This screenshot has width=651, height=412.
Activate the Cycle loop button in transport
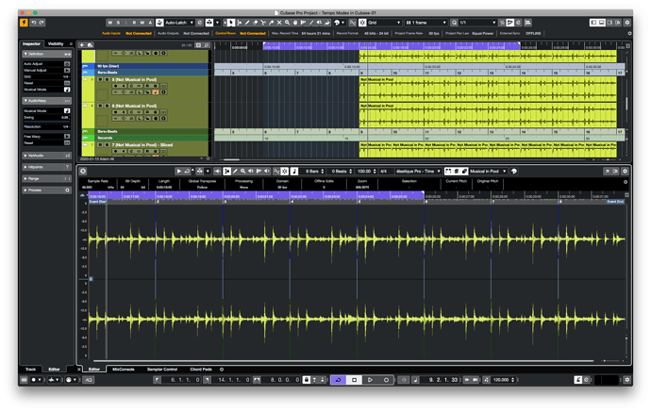(x=338, y=379)
